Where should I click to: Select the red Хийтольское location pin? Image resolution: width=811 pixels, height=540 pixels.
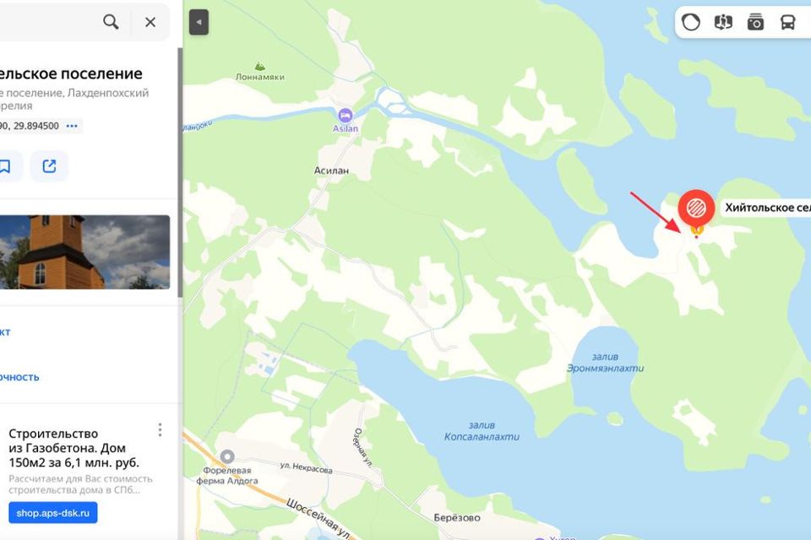[696, 208]
